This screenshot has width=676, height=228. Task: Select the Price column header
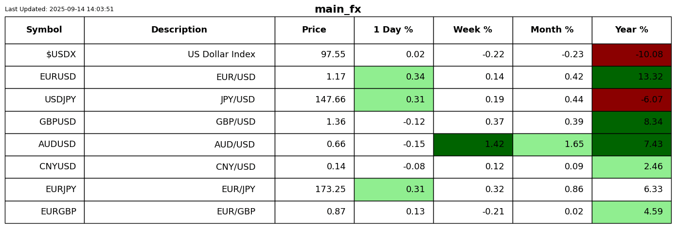(314, 30)
